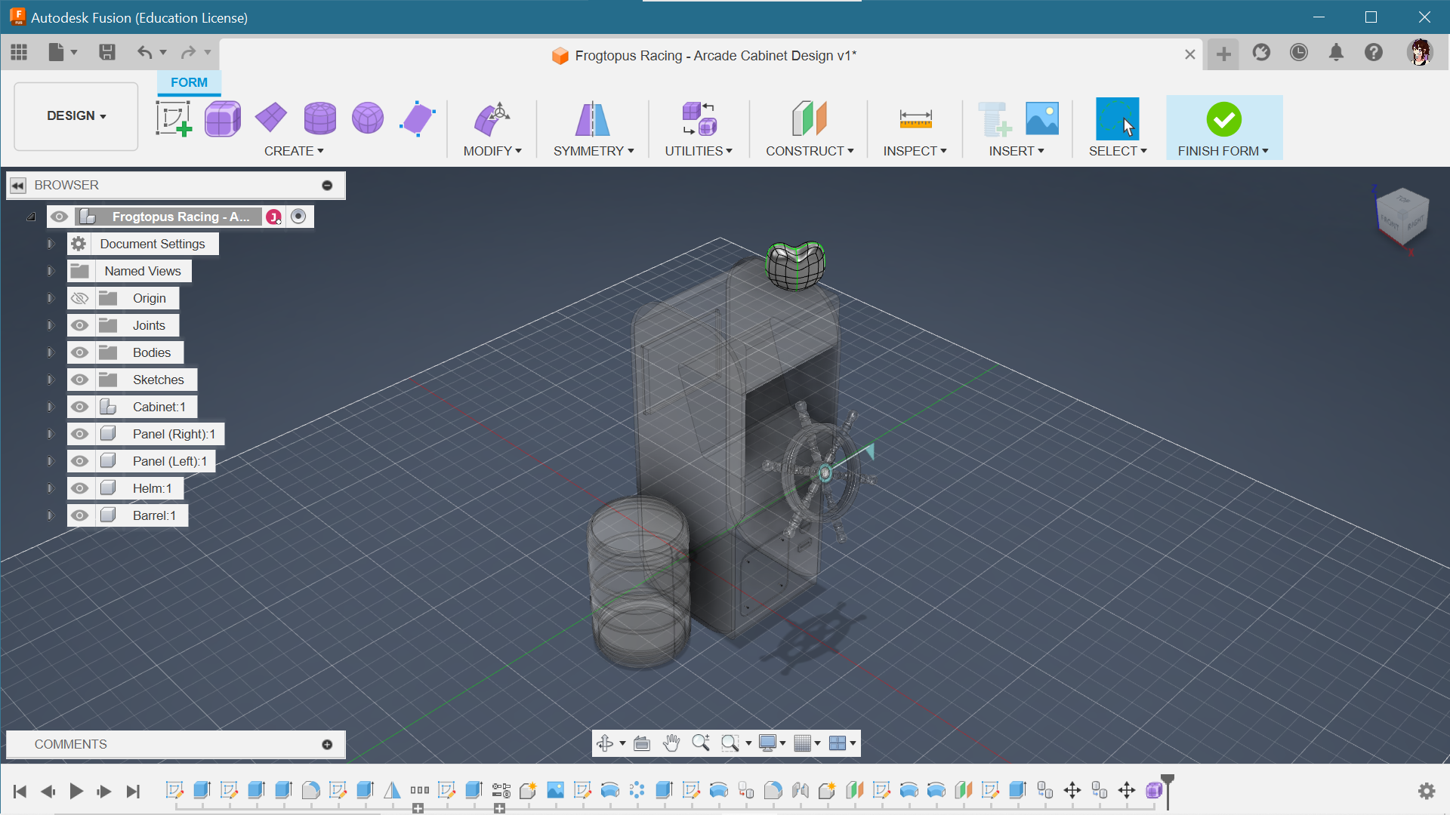The height and width of the screenshot is (815, 1450).
Task: Choose the Cylinder form primitive
Action: 319,118
